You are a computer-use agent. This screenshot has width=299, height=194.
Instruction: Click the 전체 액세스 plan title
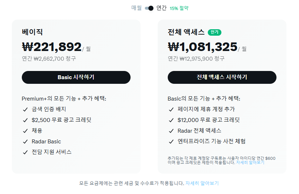(186, 32)
